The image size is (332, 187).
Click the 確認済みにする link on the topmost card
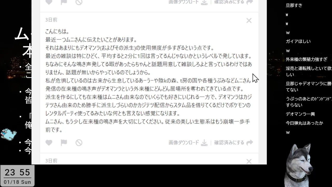pos(229,2)
